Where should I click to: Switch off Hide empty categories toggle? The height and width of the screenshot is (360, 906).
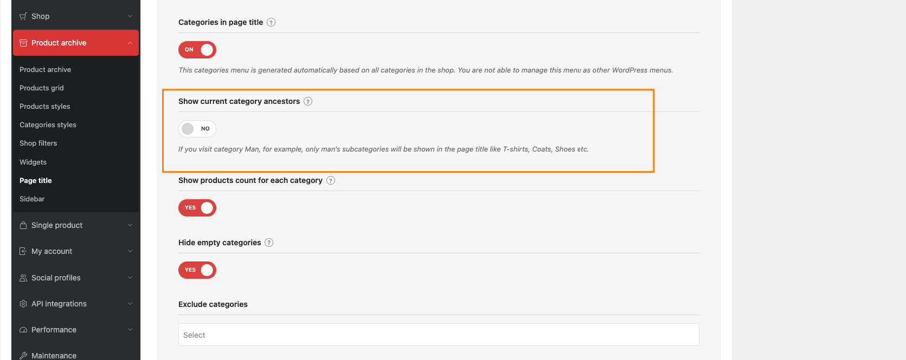(197, 270)
